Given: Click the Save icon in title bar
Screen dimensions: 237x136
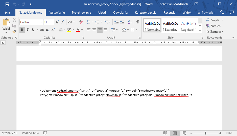Looking at the screenshot, I should pyautogui.click(x=7, y=4).
